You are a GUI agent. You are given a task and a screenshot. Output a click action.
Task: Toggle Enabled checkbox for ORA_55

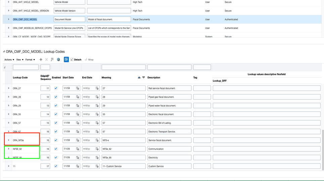[x=56, y=114]
